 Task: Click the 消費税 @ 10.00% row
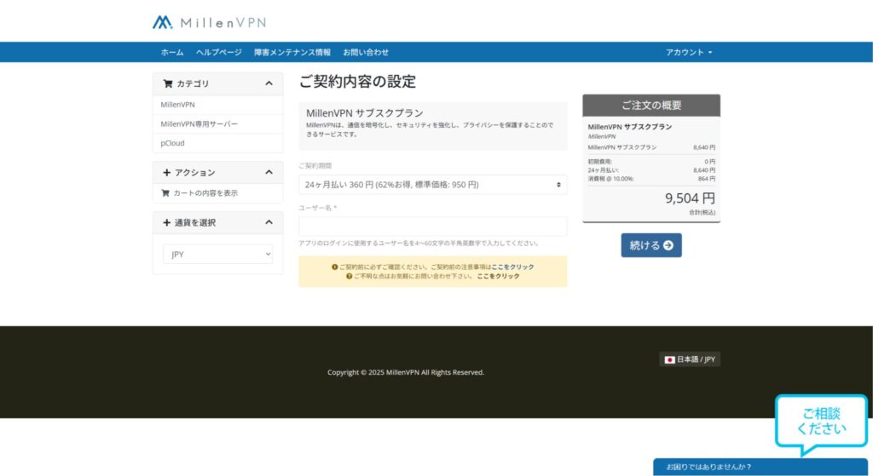pyautogui.click(x=651, y=179)
